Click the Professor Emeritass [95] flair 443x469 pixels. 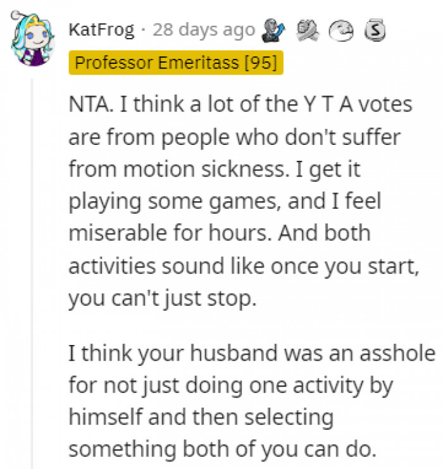pyautogui.click(x=175, y=63)
